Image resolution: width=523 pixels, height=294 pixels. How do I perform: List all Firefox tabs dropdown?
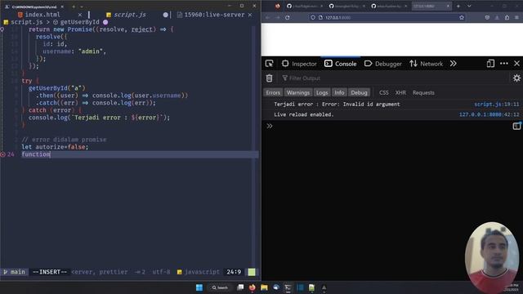pyautogui.click(x=469, y=6)
